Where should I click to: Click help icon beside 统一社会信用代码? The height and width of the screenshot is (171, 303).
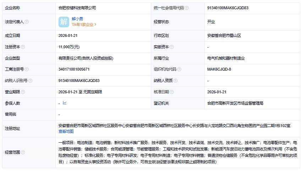click(187, 8)
